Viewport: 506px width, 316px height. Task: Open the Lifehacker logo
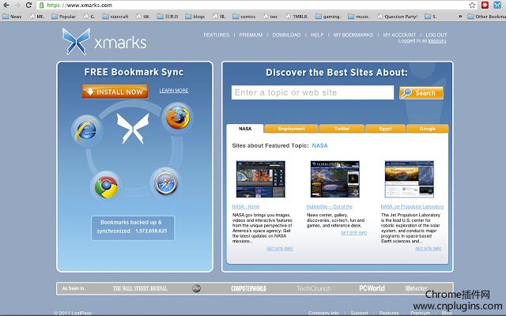(417, 288)
